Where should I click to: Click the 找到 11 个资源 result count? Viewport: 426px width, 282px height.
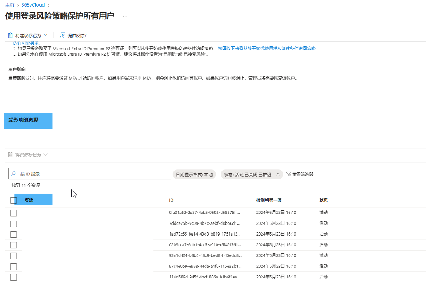(26, 186)
